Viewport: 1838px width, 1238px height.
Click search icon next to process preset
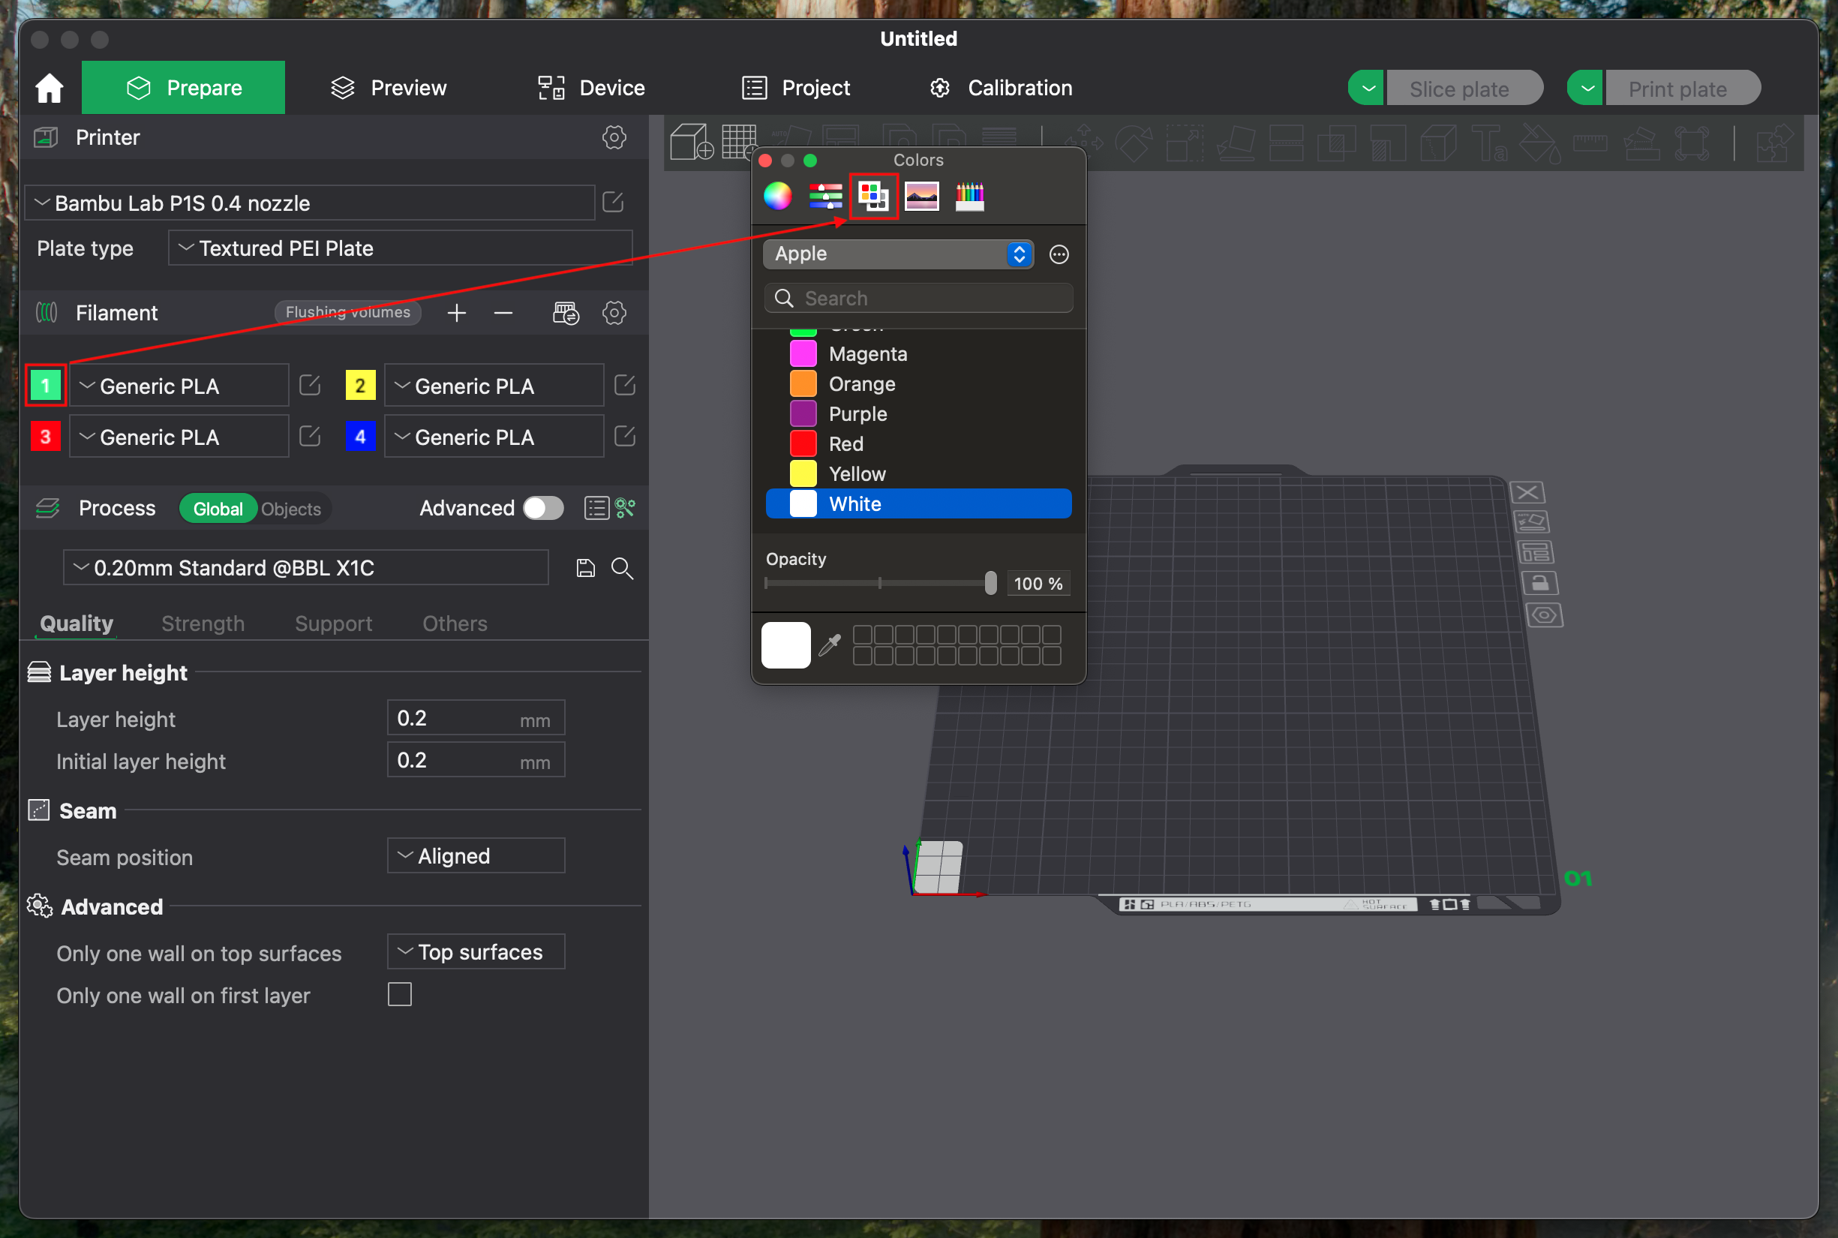622,569
